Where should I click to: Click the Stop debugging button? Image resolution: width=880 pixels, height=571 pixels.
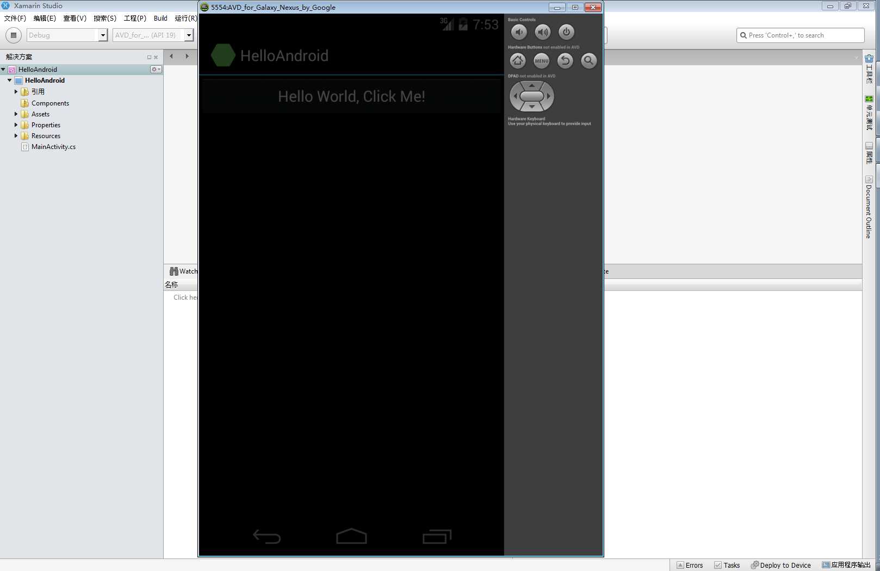pyautogui.click(x=14, y=35)
